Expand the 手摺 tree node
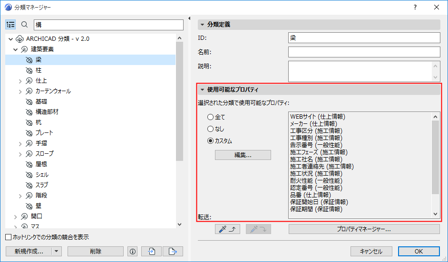This screenshot has height=262, width=448. (20, 144)
